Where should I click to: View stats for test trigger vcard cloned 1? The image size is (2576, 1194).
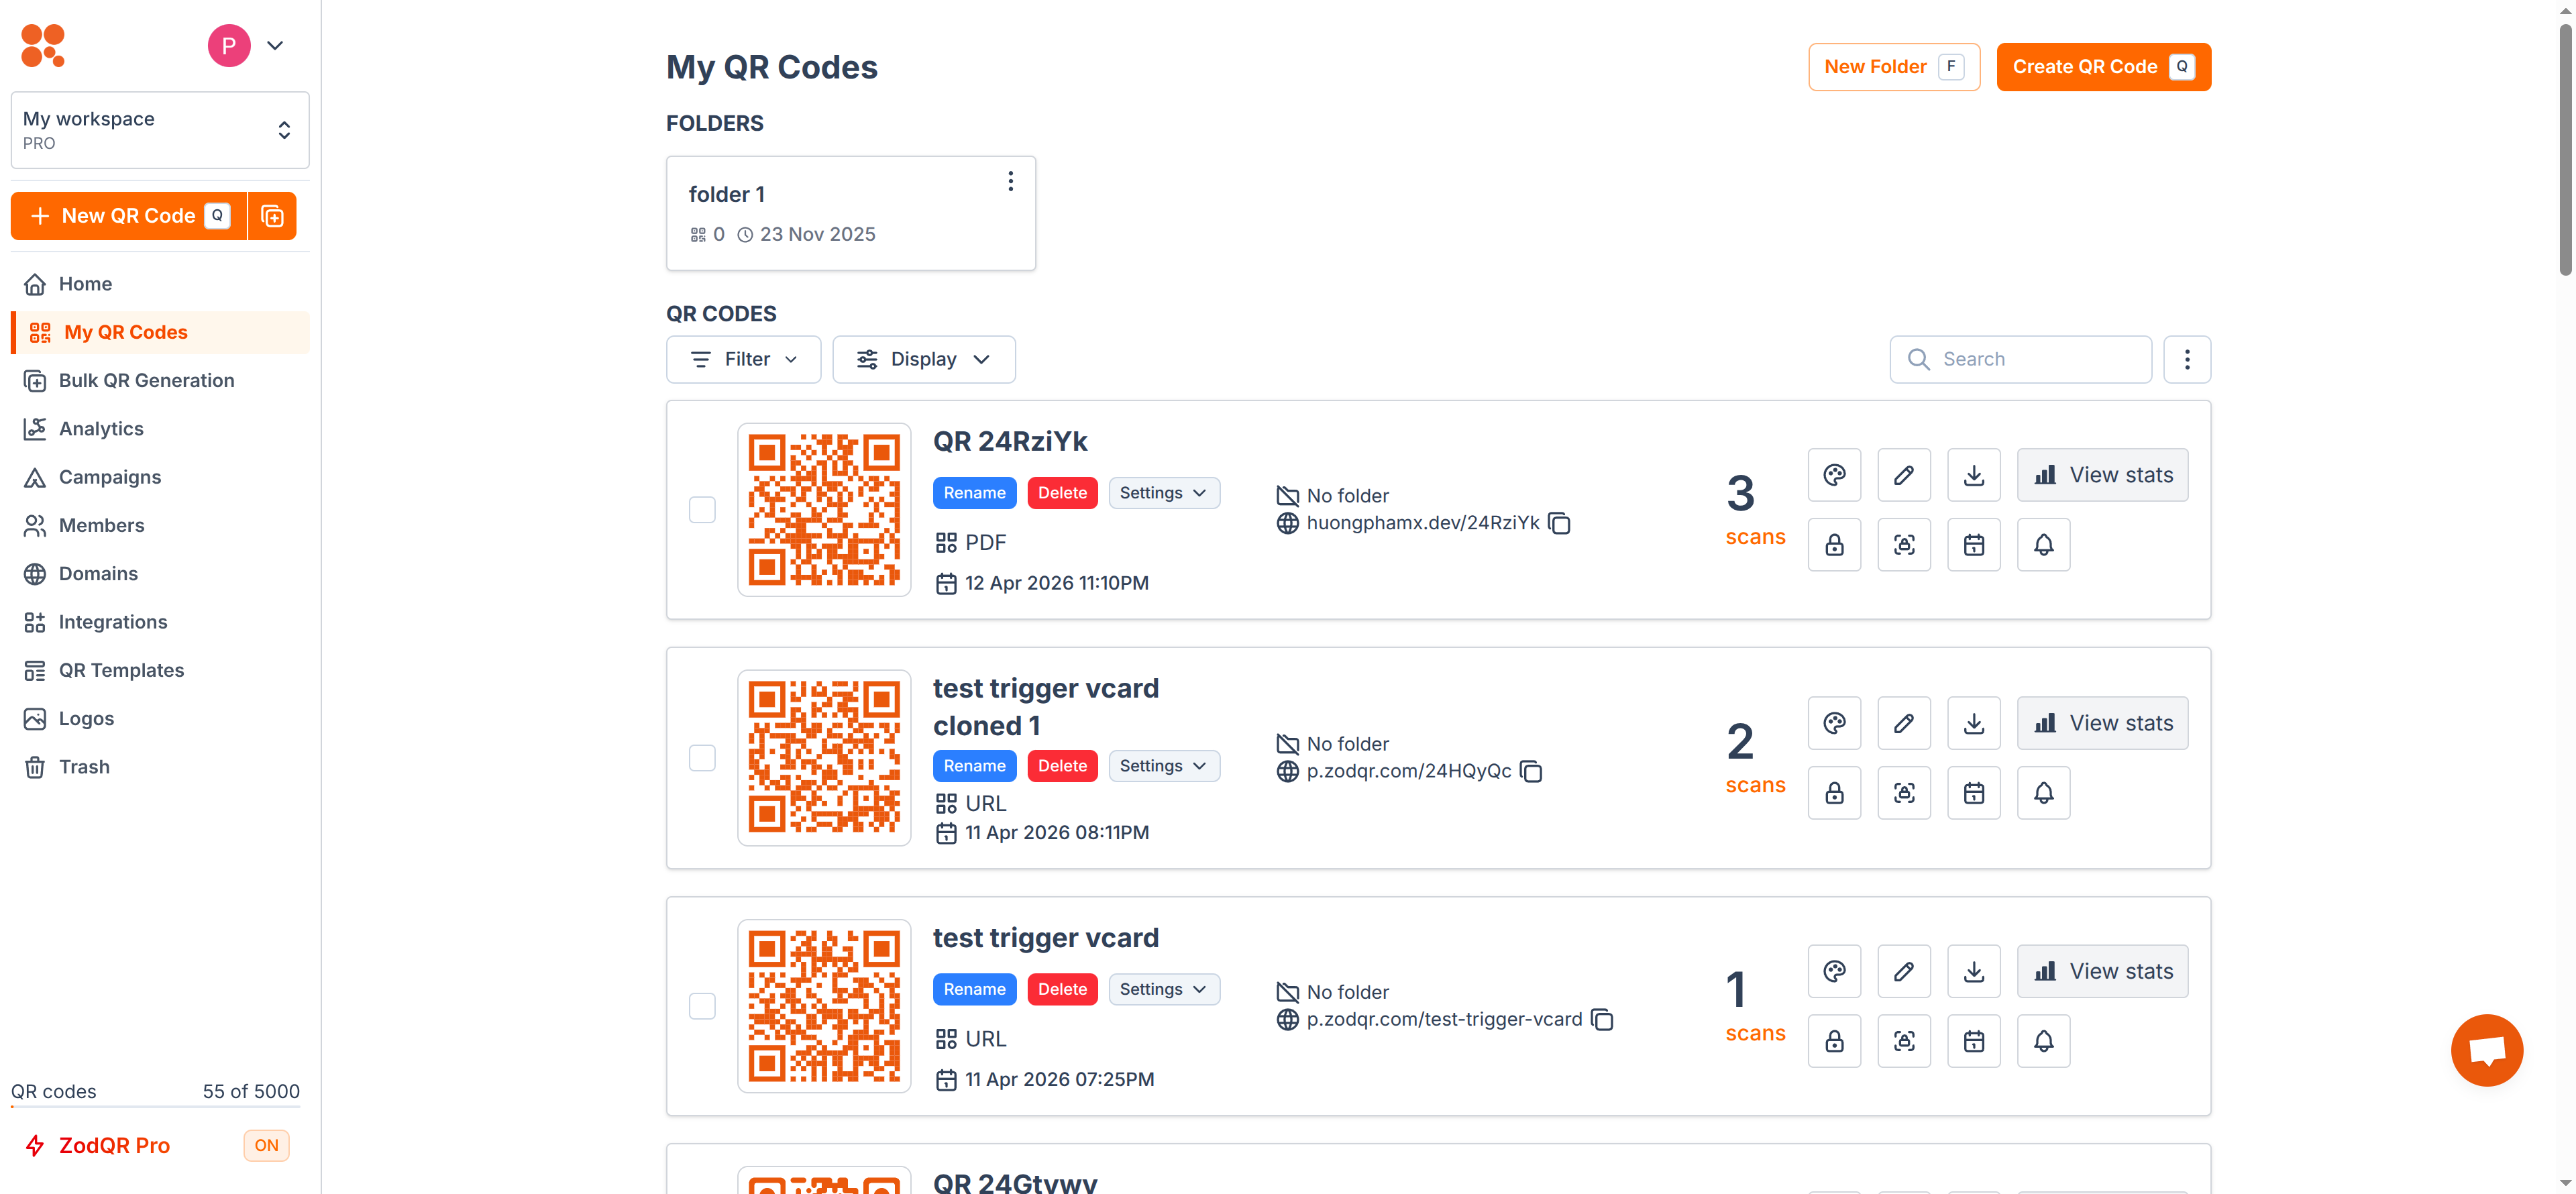(2102, 723)
